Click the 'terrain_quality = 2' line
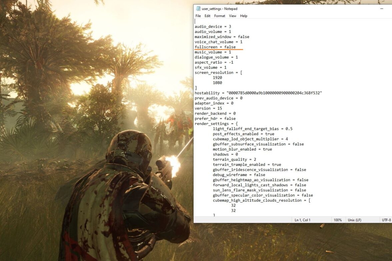 point(234,159)
